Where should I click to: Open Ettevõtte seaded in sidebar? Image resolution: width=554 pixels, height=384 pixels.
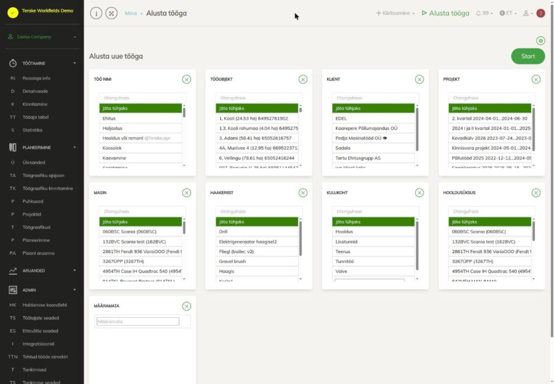40,331
